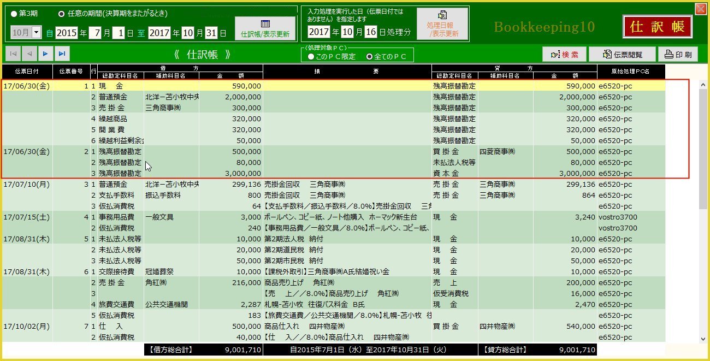Jump to the last record
Screen dimensions: 710x361
coord(62,54)
